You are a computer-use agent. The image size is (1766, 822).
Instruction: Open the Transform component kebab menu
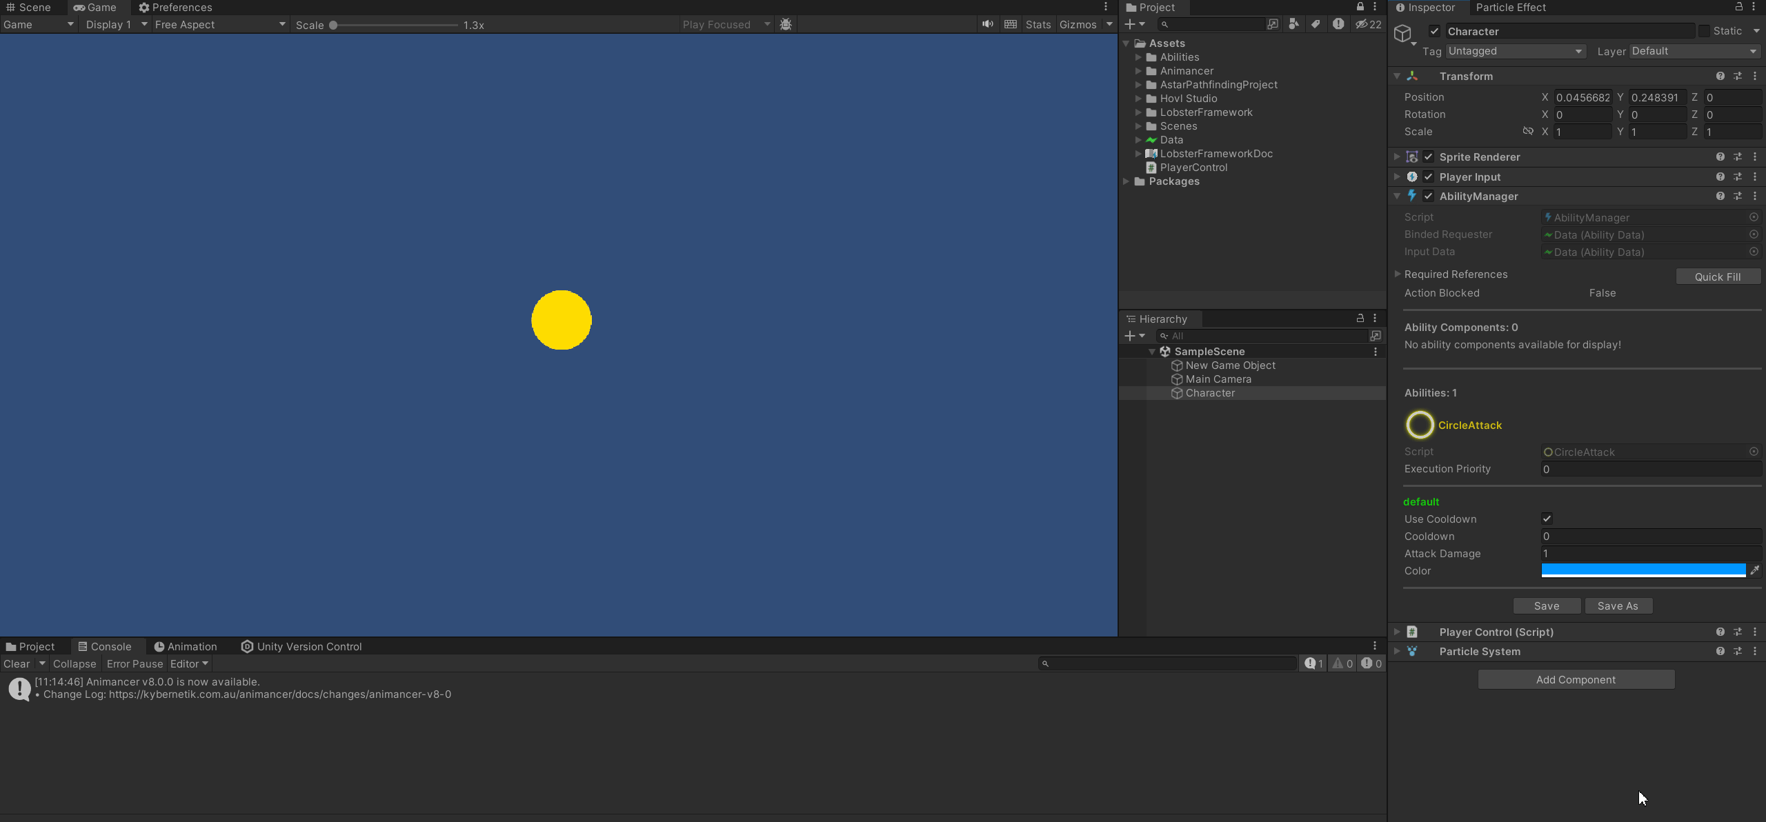pos(1755,76)
